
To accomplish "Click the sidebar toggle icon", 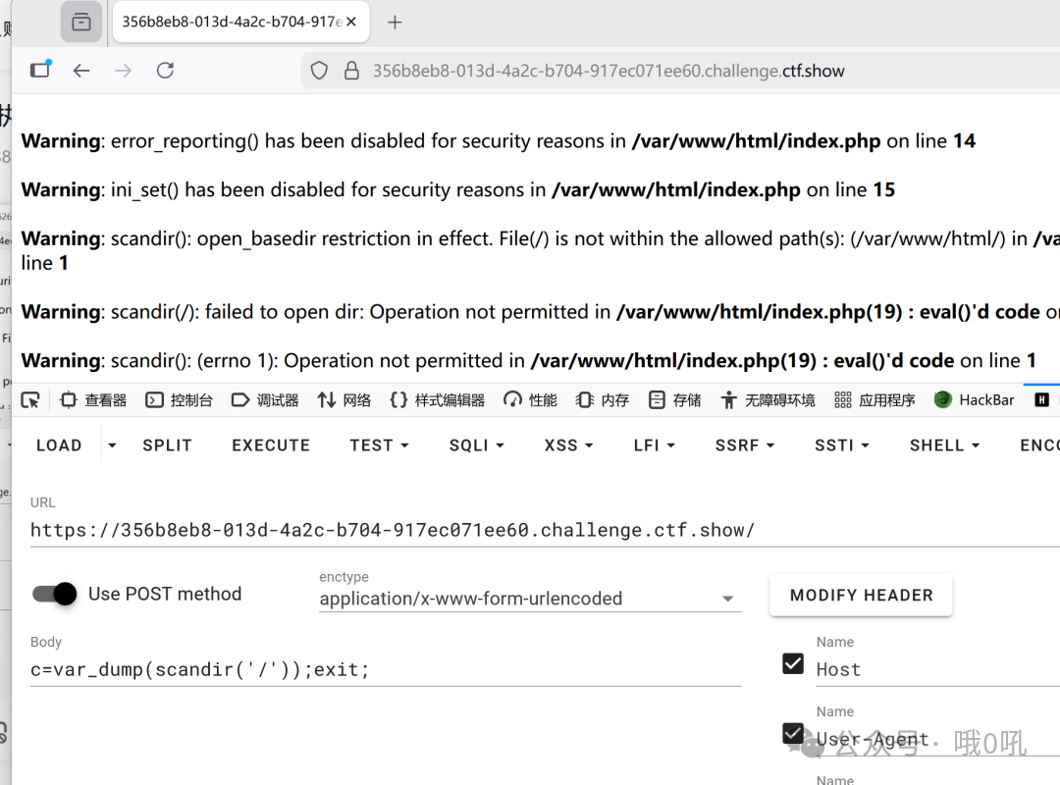I will coord(40,70).
